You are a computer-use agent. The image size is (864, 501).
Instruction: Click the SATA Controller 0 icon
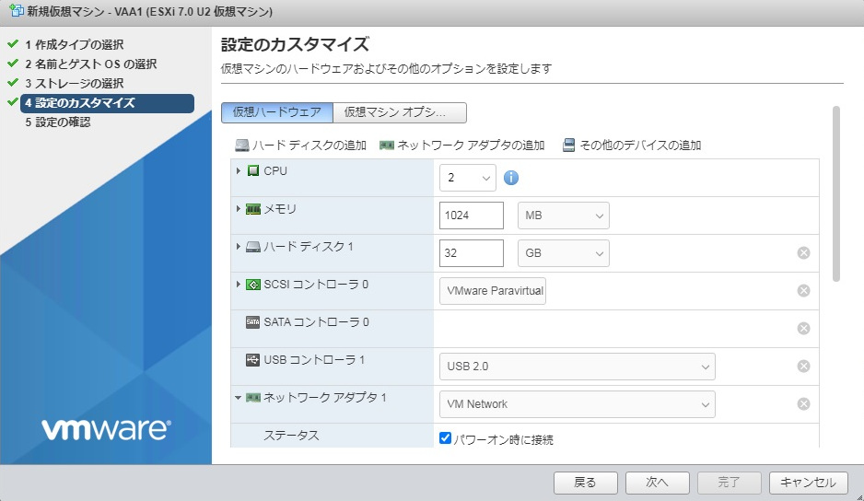[x=253, y=322]
